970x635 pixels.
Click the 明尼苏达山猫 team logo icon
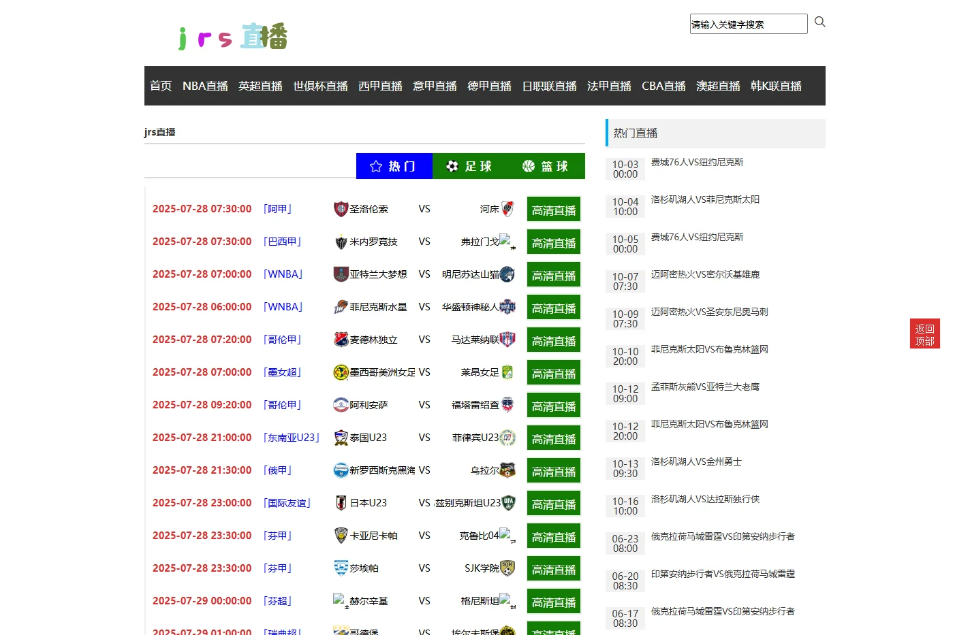[507, 274]
